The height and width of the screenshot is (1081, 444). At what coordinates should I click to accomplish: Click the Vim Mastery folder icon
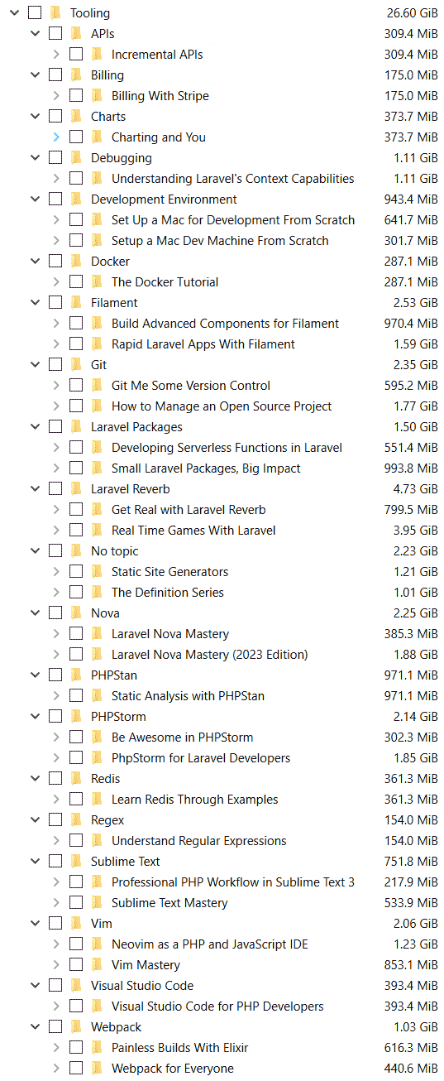tap(97, 964)
